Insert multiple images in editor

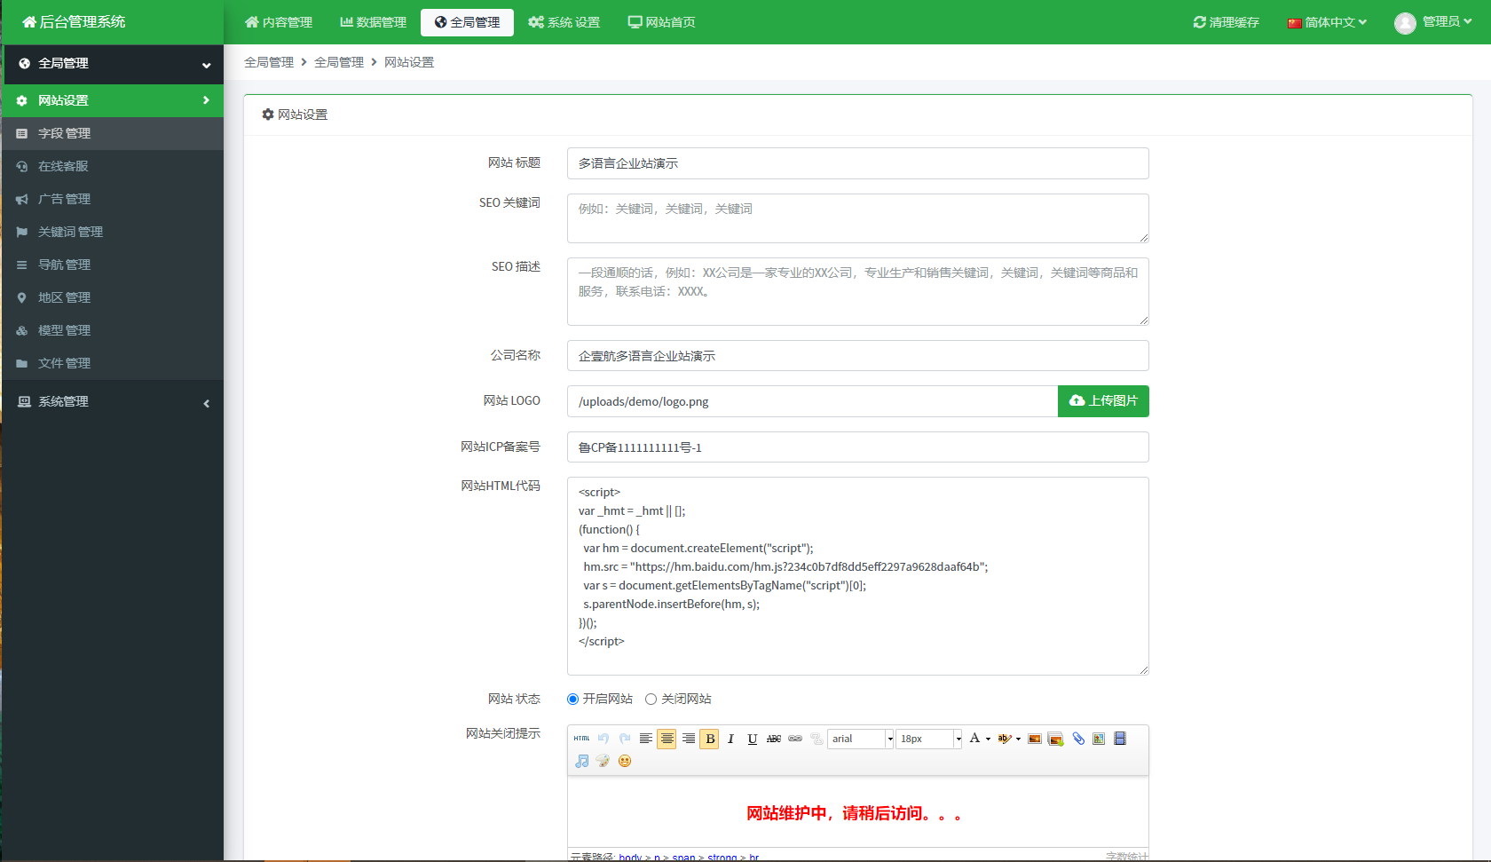pos(1056,739)
